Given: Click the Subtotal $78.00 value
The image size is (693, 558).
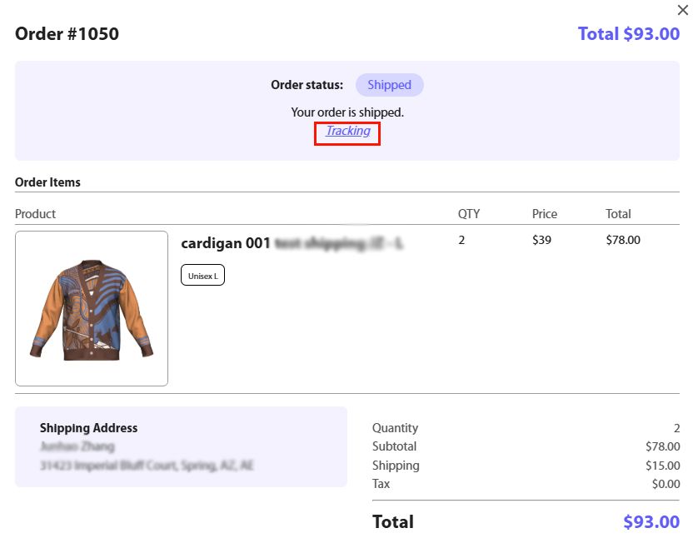Looking at the screenshot, I should point(662,446).
